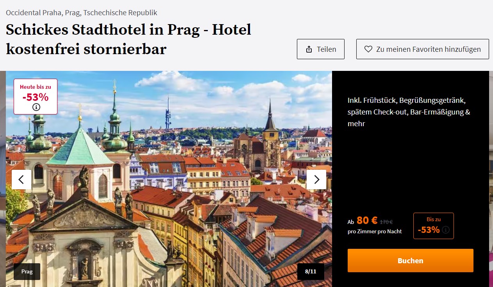Click the 8/11 photo counter
The height and width of the screenshot is (287, 493).
(x=311, y=271)
